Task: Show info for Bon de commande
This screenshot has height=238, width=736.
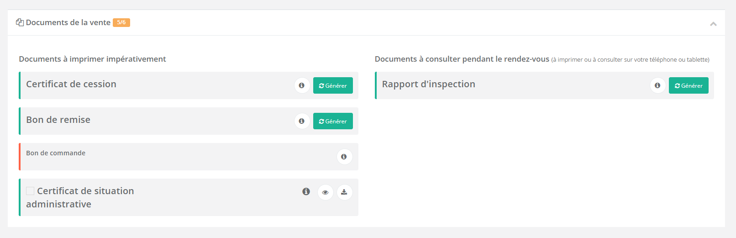Action: click(x=344, y=157)
